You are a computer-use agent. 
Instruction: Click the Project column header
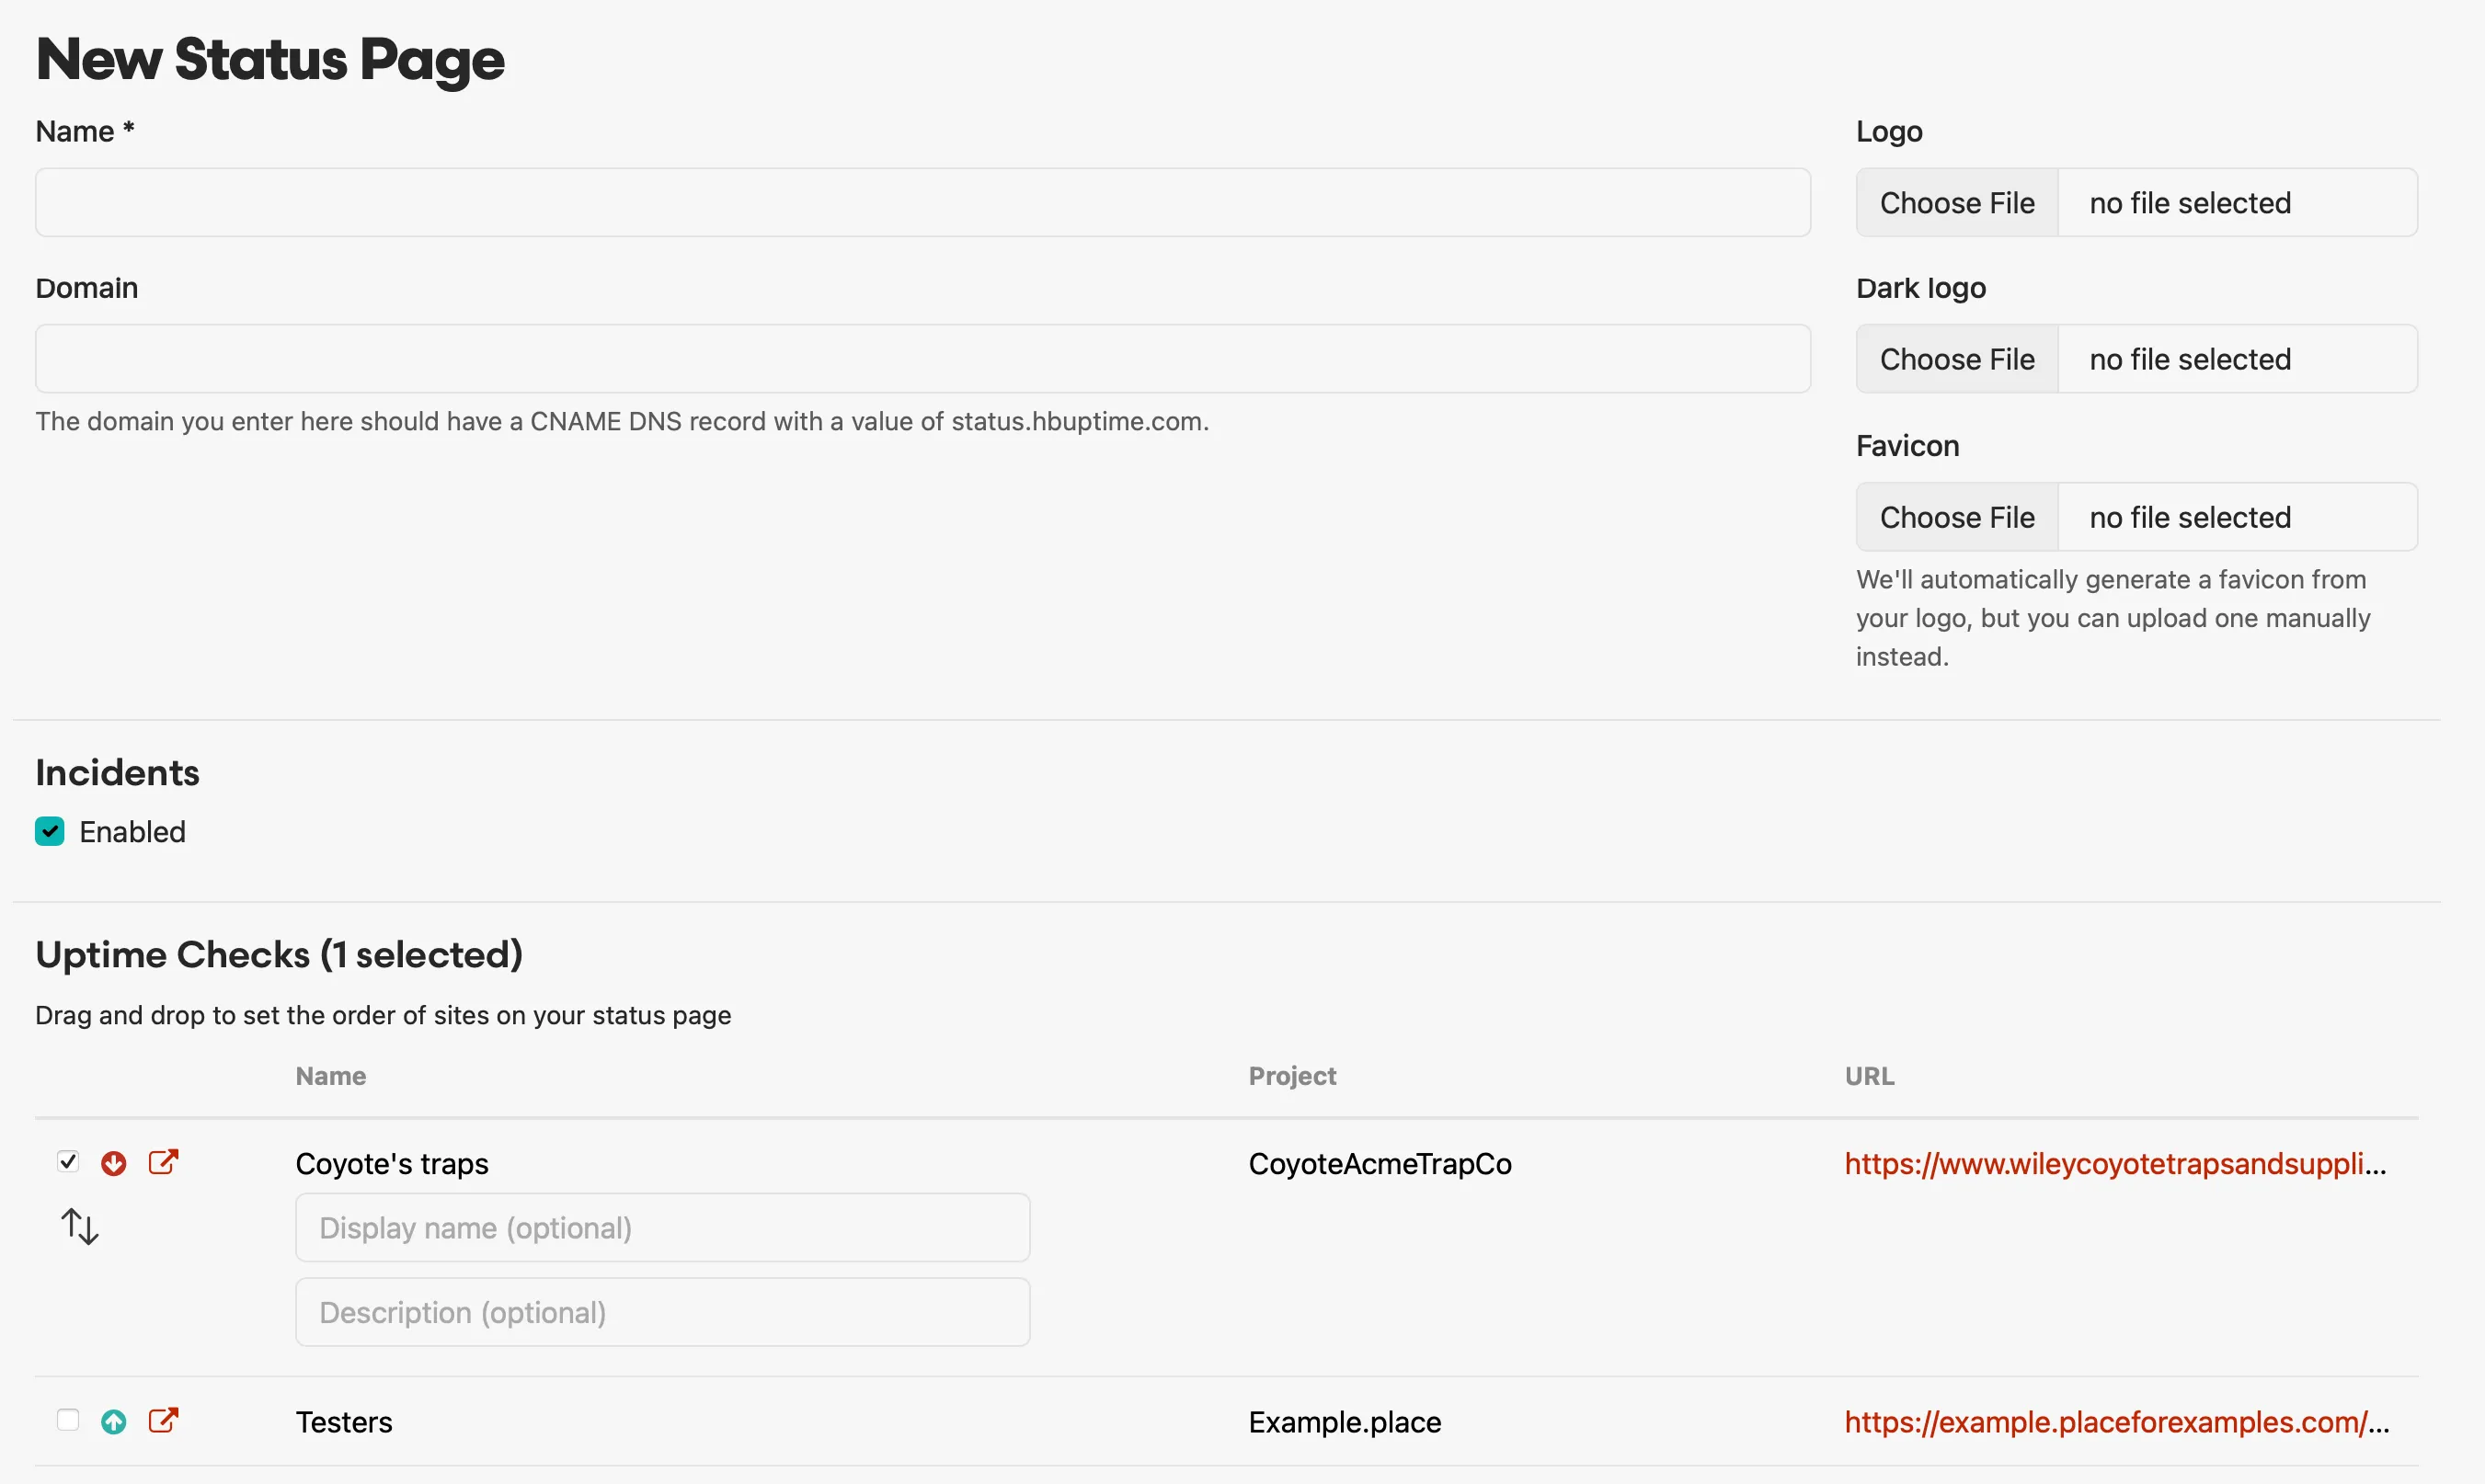[1291, 1075]
